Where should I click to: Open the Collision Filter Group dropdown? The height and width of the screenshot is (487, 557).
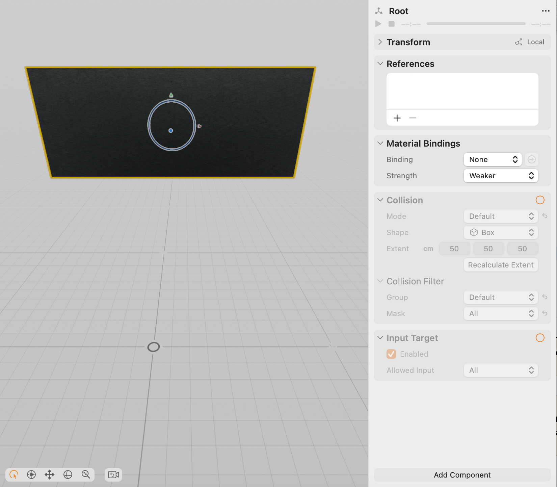point(501,297)
